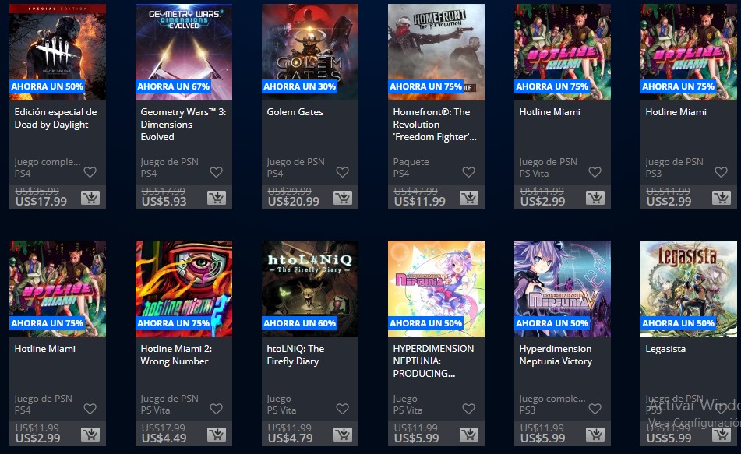
Task: Open the Hyperdimension Neptunia Victory title link
Action: (556, 355)
